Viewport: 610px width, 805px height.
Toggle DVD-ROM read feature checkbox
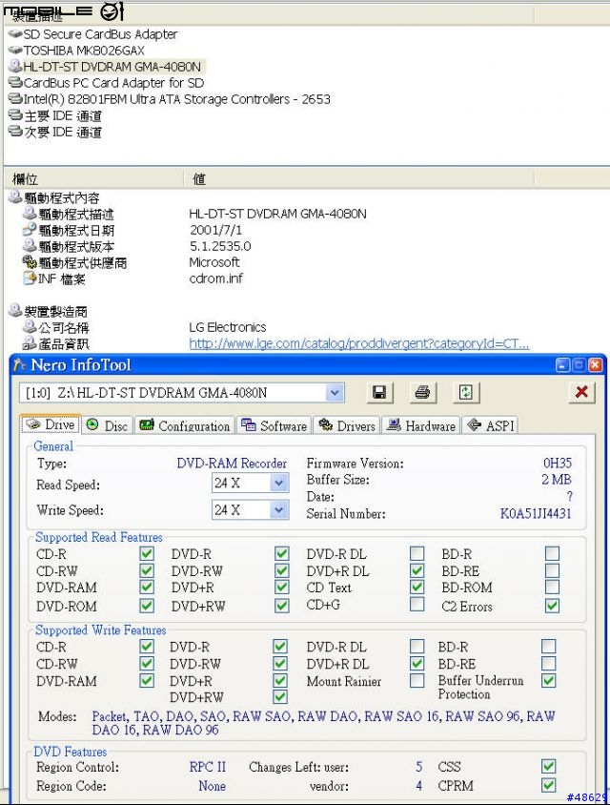pos(147,606)
